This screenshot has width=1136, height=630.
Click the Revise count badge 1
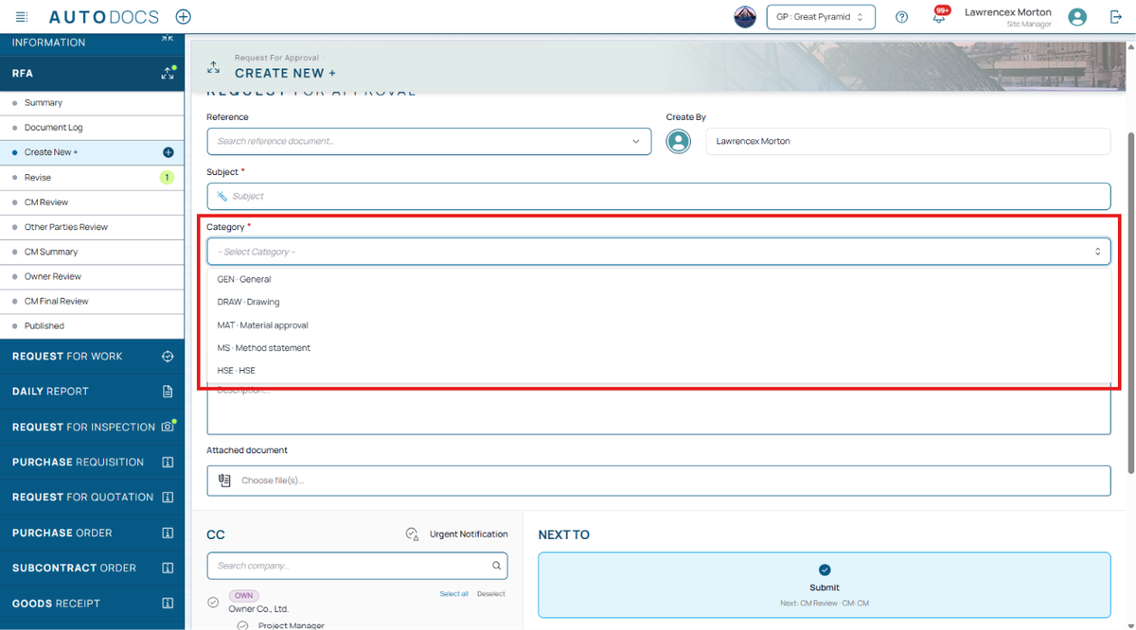click(x=167, y=178)
